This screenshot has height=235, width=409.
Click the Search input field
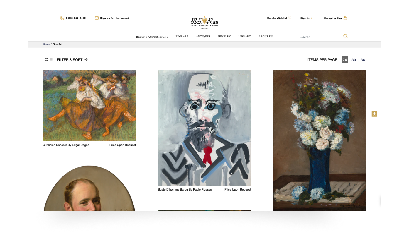click(x=321, y=37)
